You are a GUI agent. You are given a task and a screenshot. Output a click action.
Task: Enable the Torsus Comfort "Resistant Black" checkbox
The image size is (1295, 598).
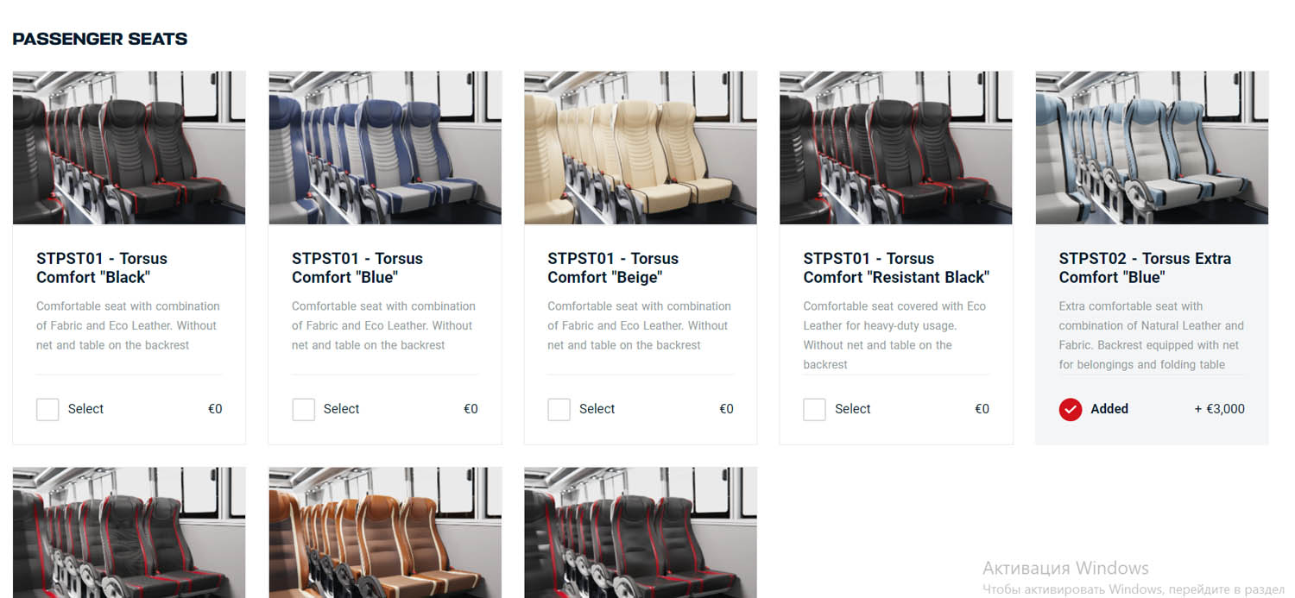click(x=814, y=409)
